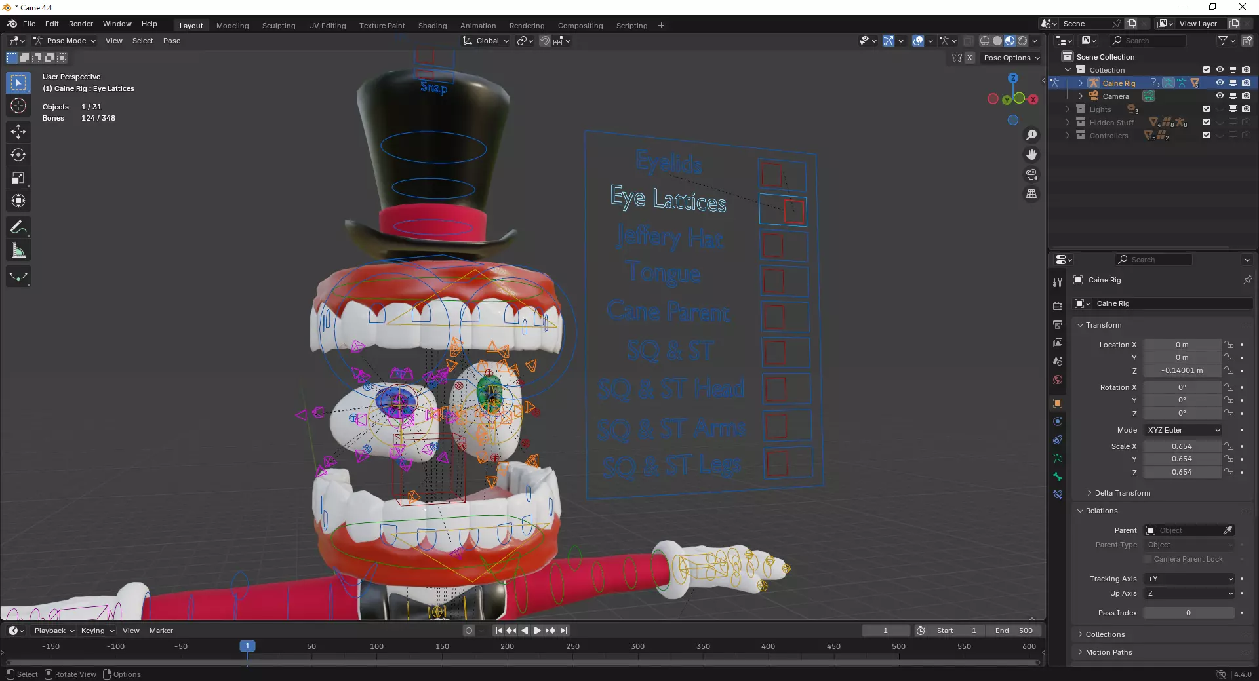Open Up Axis Z dropdown

coord(1190,593)
